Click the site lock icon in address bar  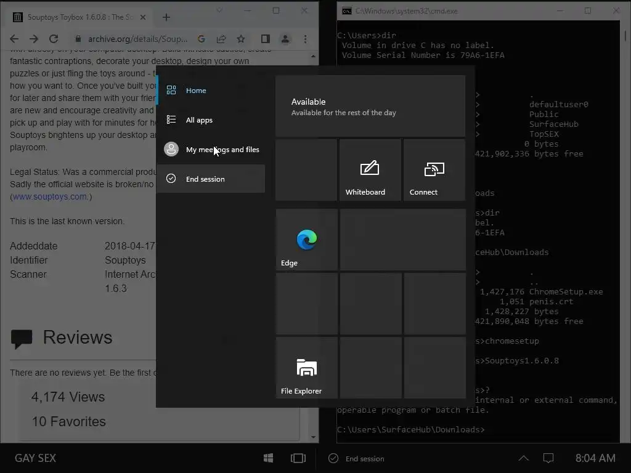coord(78,39)
